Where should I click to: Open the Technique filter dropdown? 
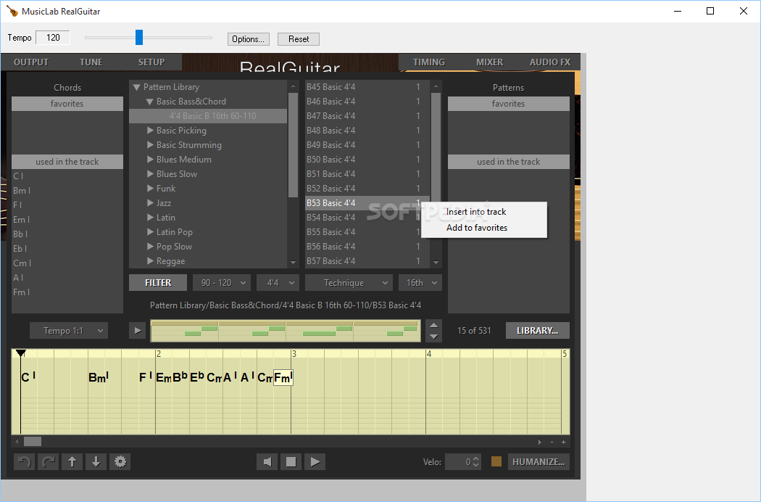tap(349, 283)
